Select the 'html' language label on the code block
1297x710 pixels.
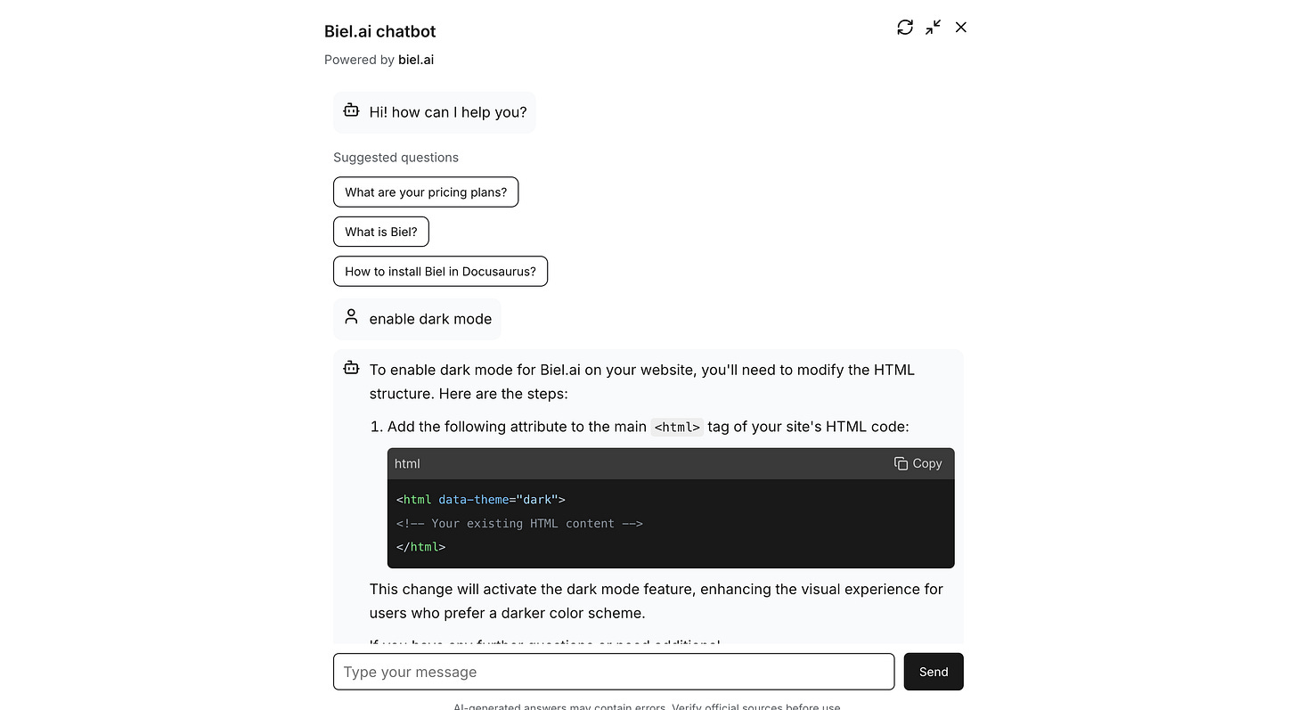407,463
